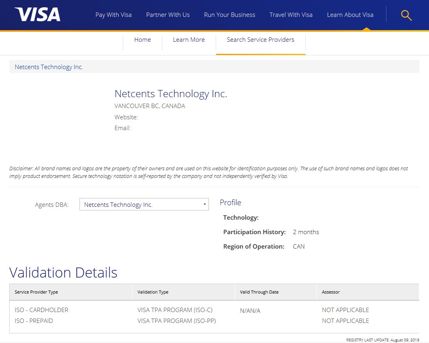Click the Agents DBA dropdown arrow
This screenshot has height=343, width=429.
tap(205, 204)
